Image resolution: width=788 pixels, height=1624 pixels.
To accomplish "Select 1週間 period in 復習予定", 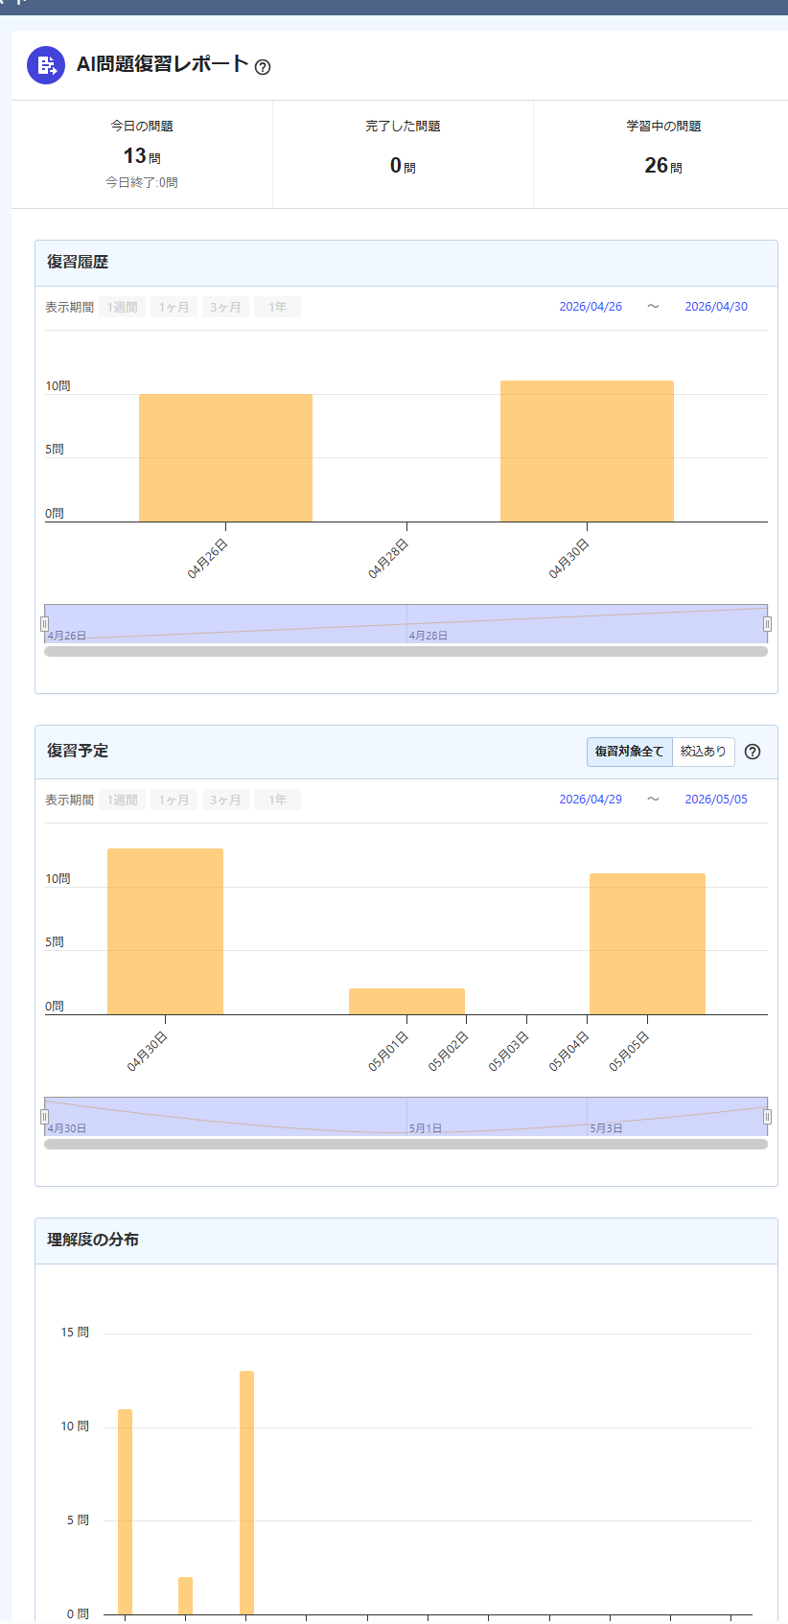I will (x=123, y=800).
